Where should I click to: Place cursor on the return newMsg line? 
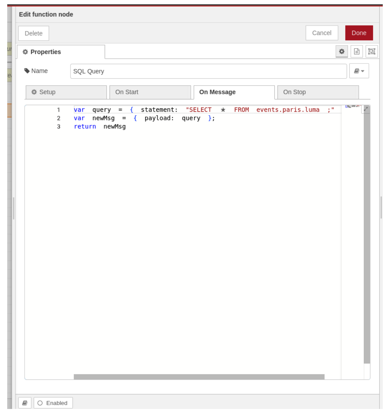point(114,127)
